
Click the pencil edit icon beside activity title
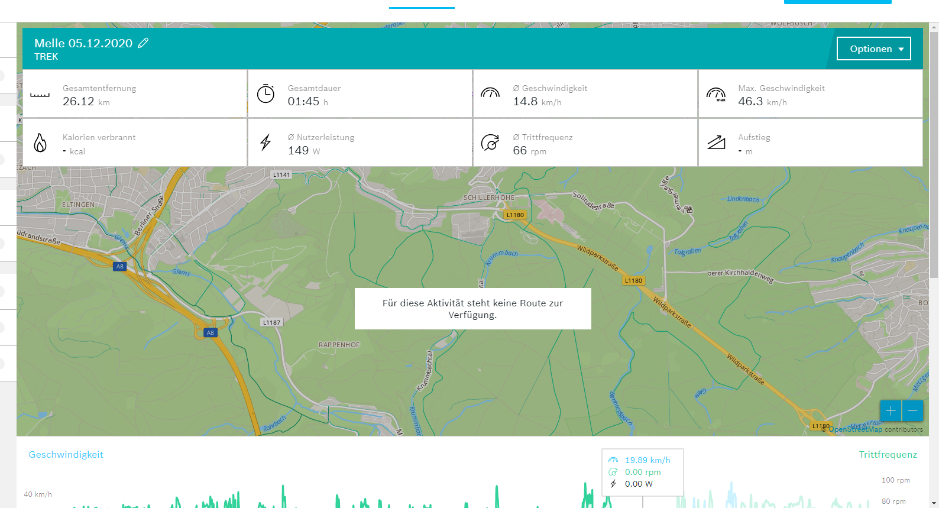[143, 43]
